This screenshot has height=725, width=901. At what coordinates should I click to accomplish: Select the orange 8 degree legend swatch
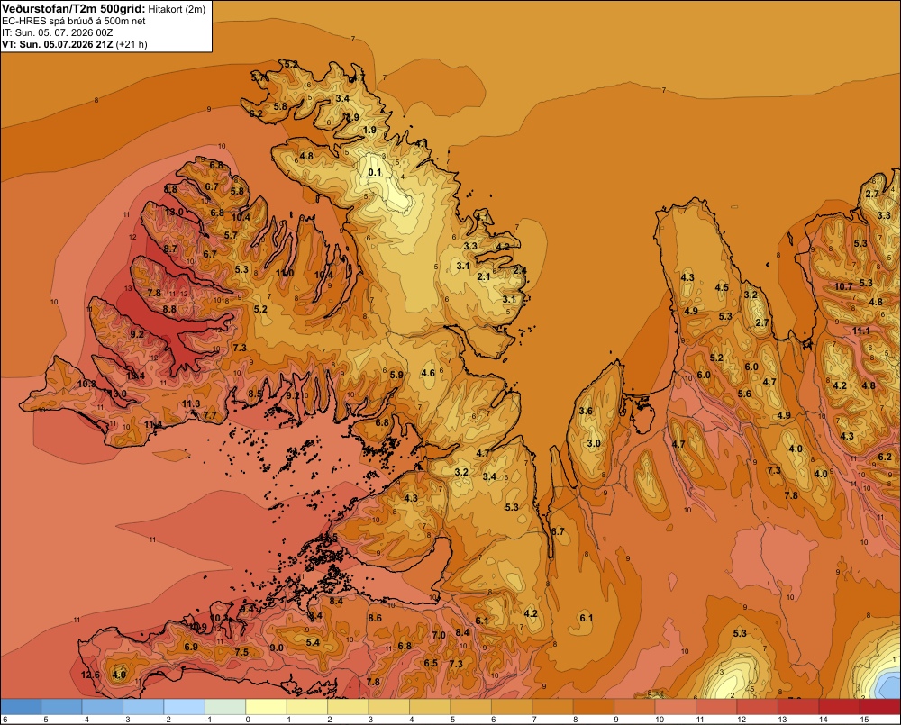(x=594, y=707)
